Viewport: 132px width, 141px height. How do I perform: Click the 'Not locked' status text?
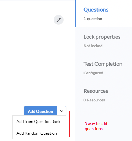pos(93,46)
